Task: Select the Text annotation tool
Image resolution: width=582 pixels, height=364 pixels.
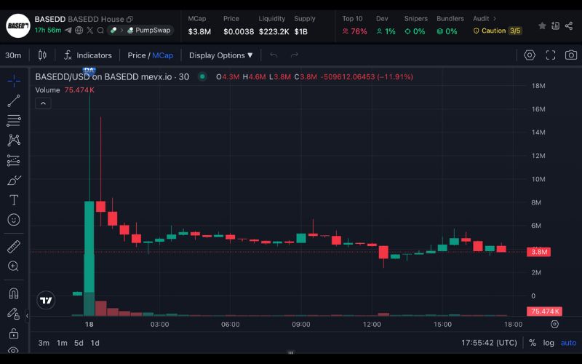Action: tap(14, 199)
